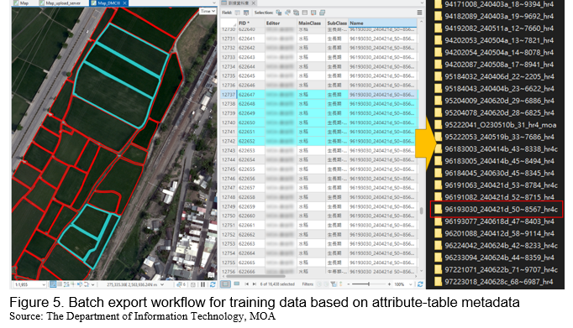Click the Add Field icon
Screen dimensions: 573x328
point(238,13)
